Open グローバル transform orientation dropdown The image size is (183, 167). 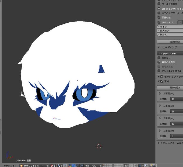click(x=92, y=166)
